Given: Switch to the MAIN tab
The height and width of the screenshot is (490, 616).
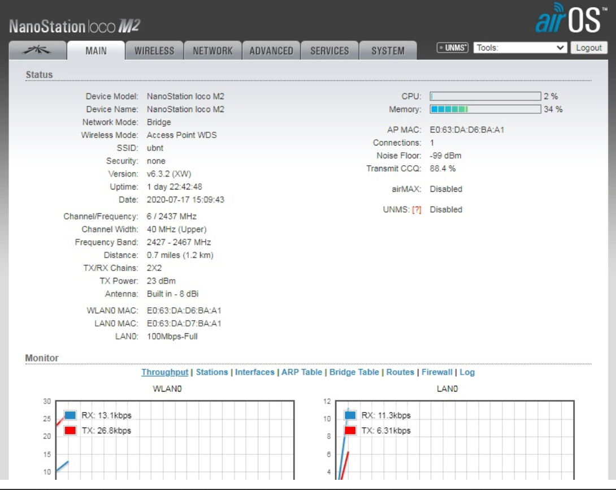Looking at the screenshot, I should coord(96,50).
